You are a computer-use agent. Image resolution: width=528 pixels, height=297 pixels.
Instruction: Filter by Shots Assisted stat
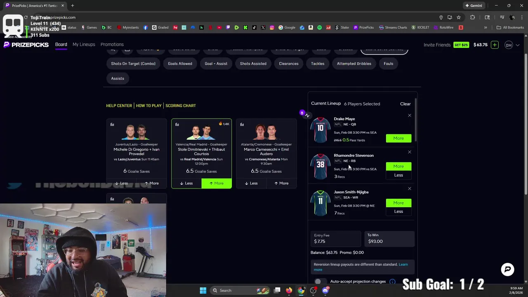pyautogui.click(x=253, y=64)
